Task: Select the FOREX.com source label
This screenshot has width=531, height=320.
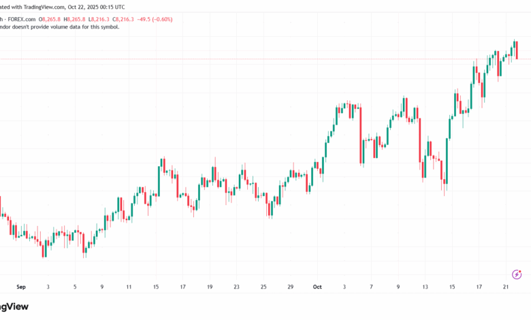Action: point(21,19)
